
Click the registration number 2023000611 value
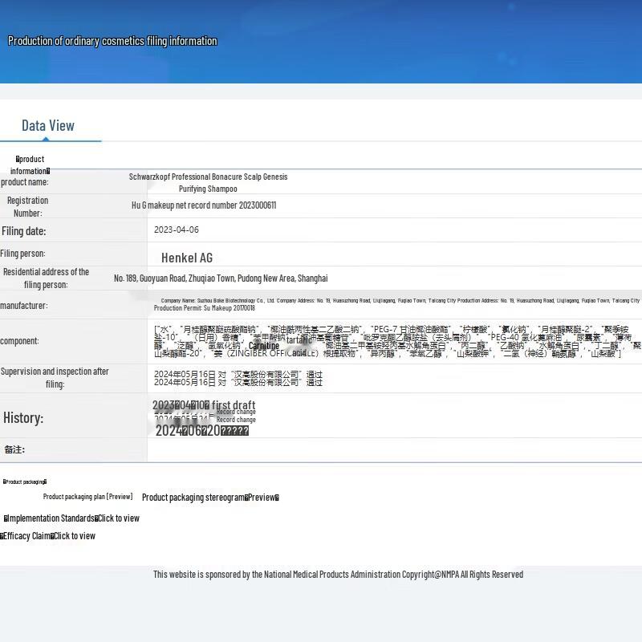204,205
